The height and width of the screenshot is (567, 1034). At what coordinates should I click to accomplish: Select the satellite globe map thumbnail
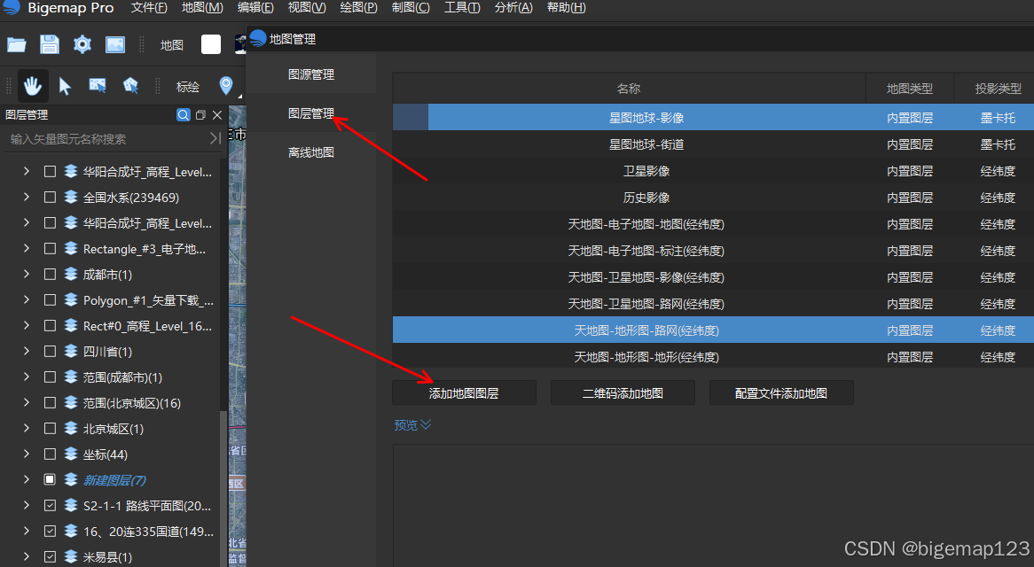pos(240,45)
